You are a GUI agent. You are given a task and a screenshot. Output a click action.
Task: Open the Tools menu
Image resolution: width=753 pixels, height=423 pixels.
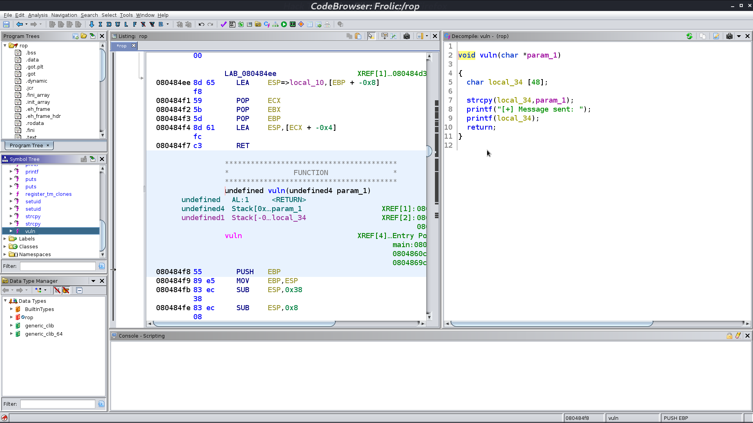(x=126, y=15)
